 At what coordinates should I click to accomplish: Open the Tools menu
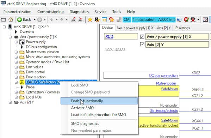tap(117, 12)
